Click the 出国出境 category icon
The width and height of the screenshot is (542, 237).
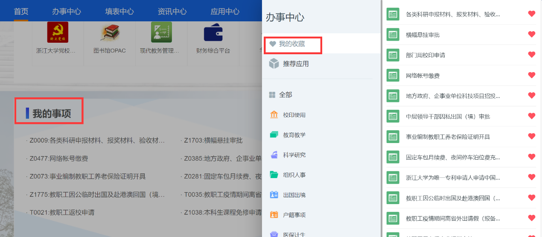[274, 195]
